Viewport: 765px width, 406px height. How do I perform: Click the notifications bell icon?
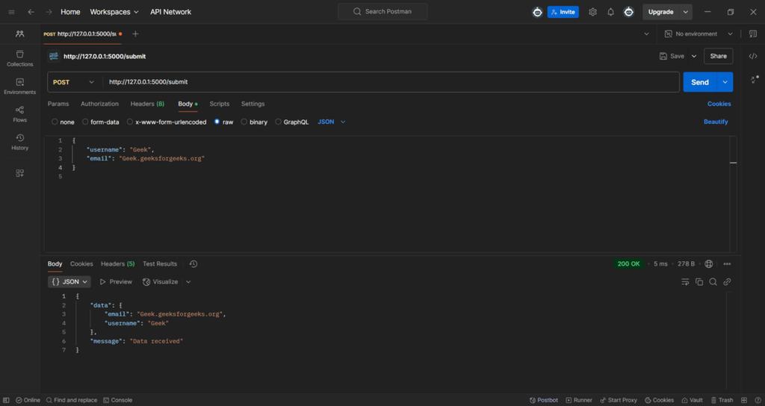pyautogui.click(x=610, y=12)
